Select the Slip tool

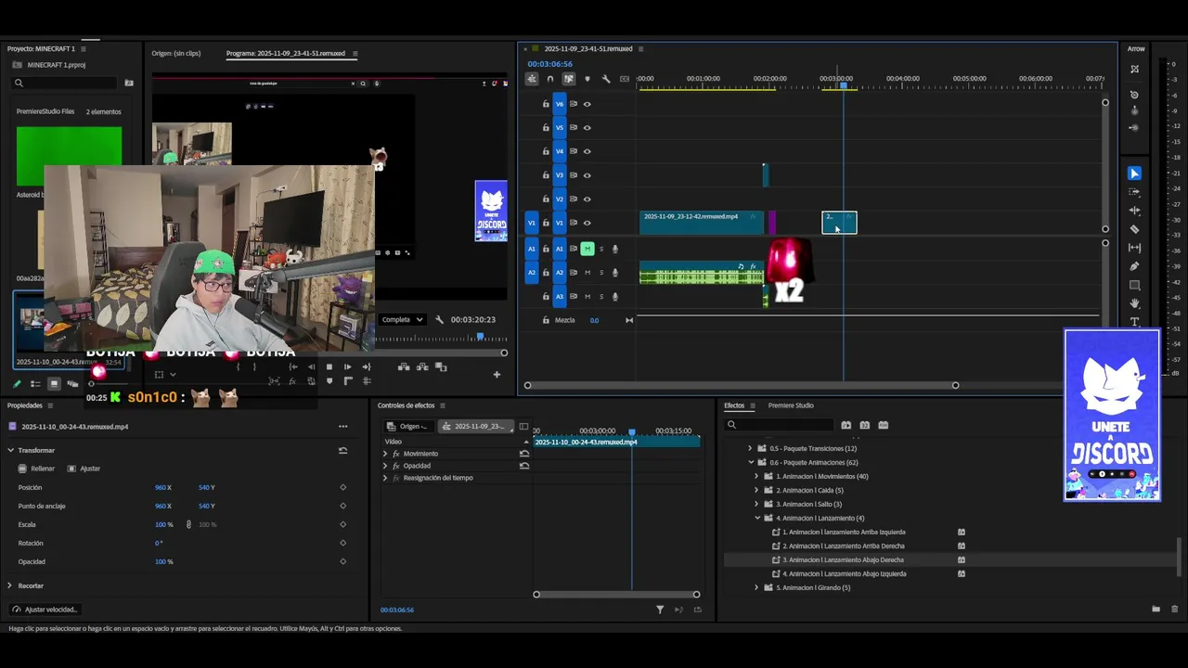pos(1134,248)
